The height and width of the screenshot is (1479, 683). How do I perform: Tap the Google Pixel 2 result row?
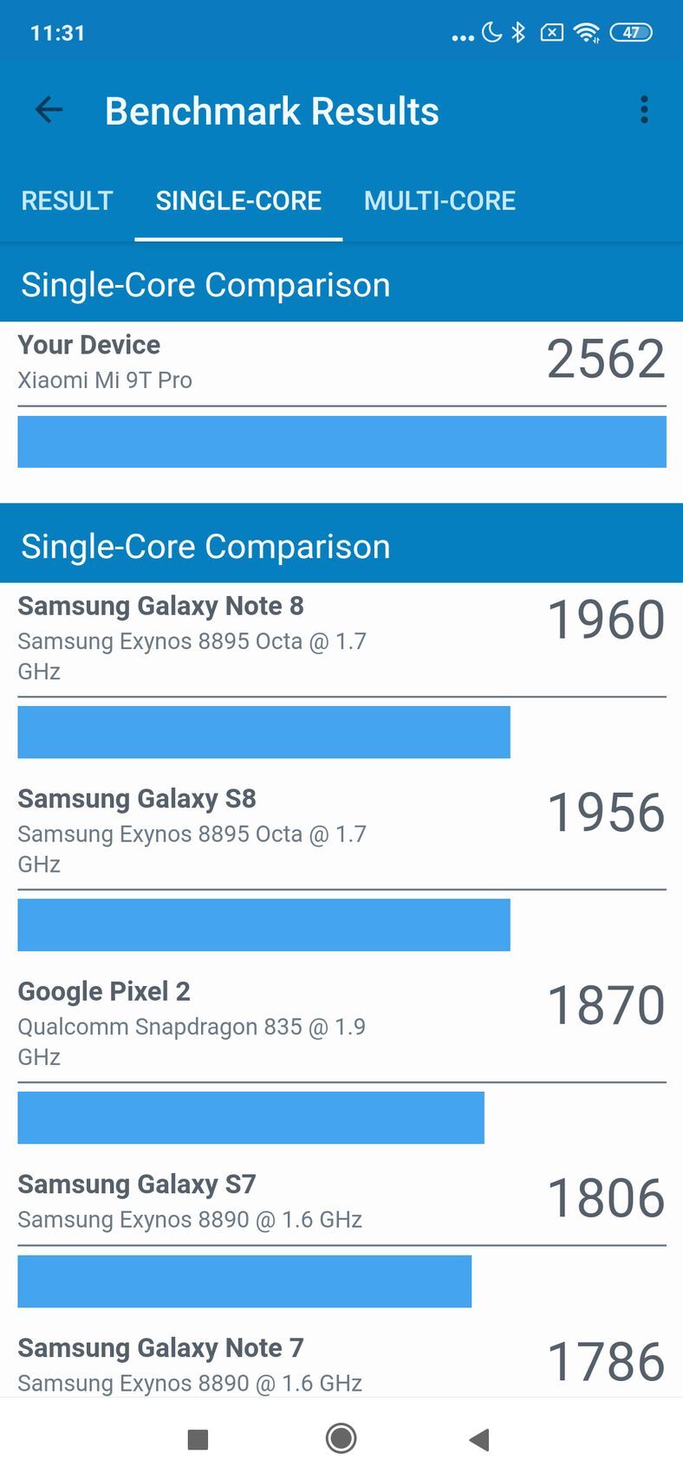click(104, 991)
